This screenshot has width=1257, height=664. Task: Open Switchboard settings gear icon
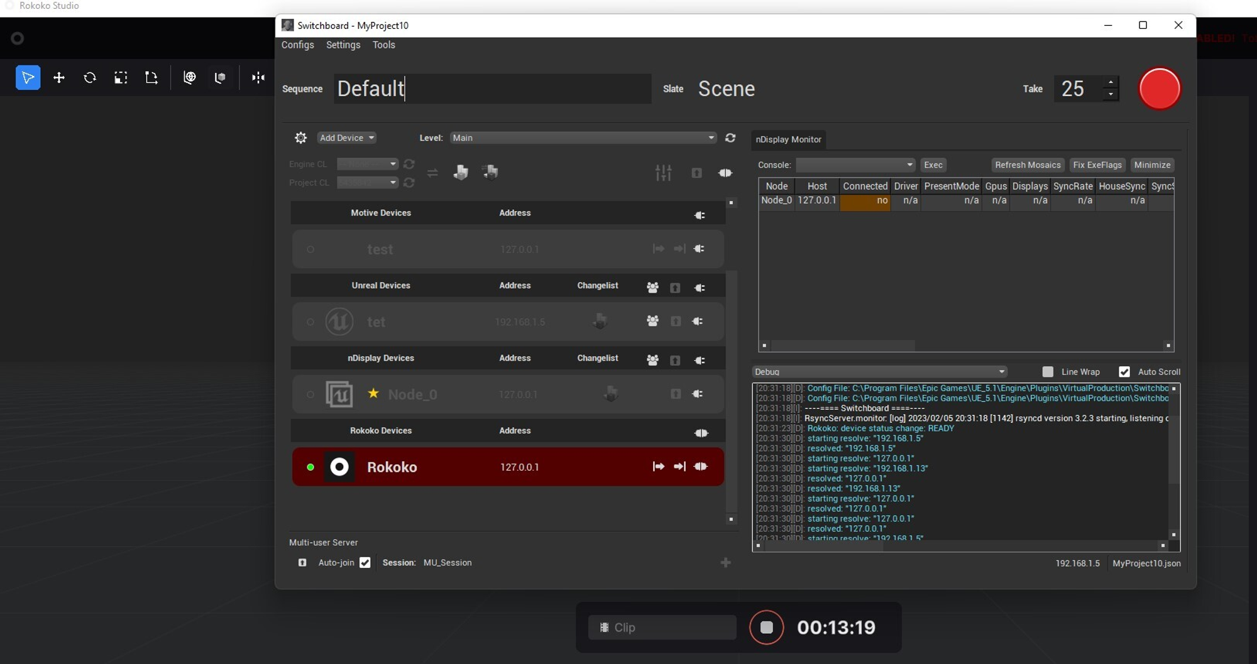pos(300,138)
